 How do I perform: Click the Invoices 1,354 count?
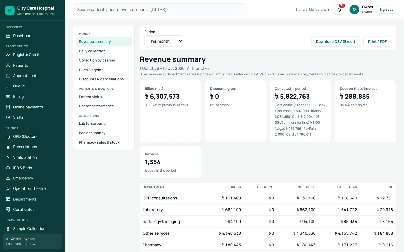pos(153,162)
